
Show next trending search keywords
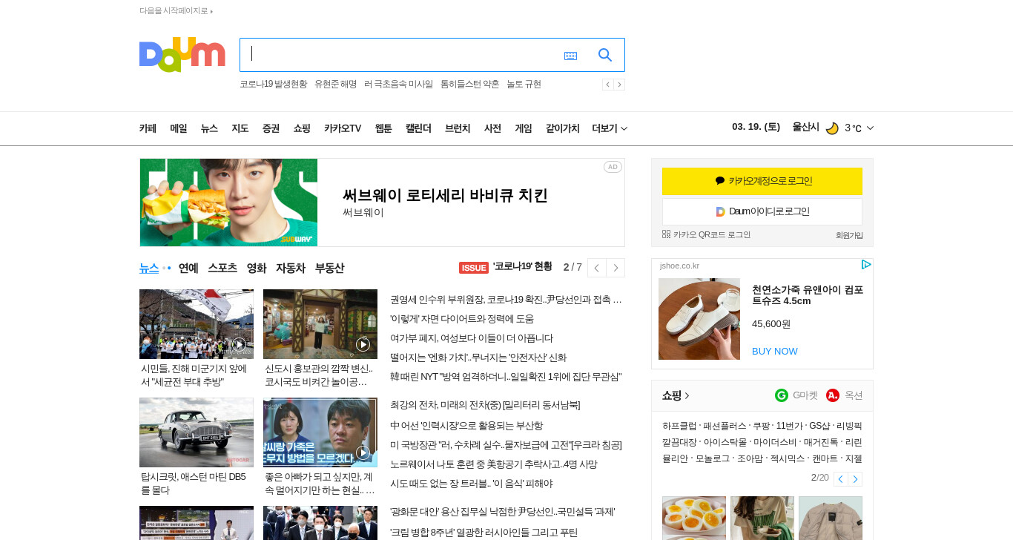point(619,85)
